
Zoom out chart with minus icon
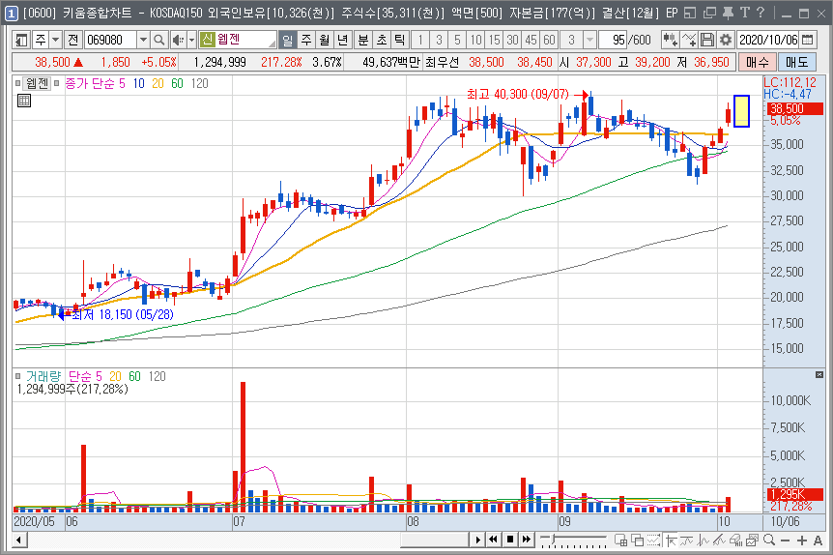[786, 540]
